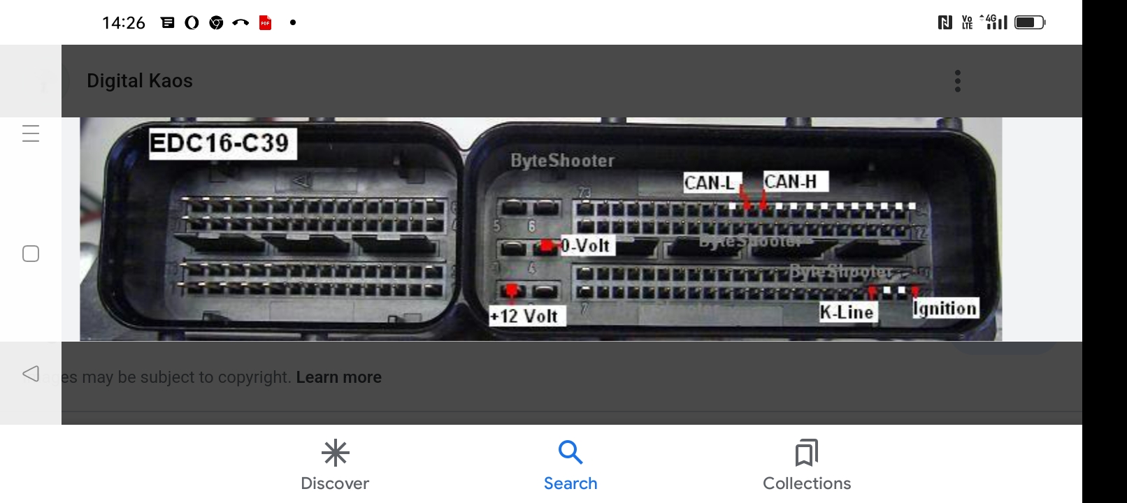Image resolution: width=1127 pixels, height=503 pixels.
Task: Tap the NFC status icon
Action: (945, 22)
